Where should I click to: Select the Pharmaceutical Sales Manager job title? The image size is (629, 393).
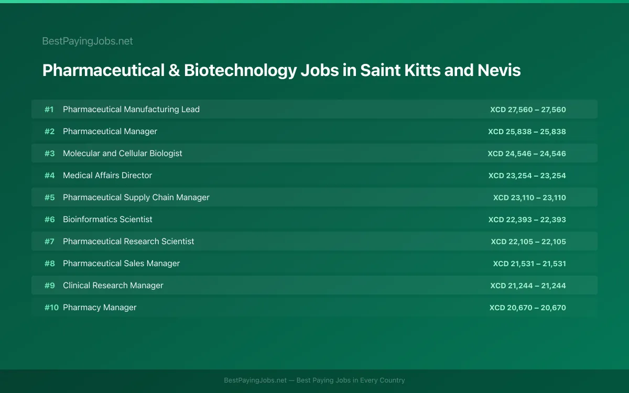pos(121,264)
